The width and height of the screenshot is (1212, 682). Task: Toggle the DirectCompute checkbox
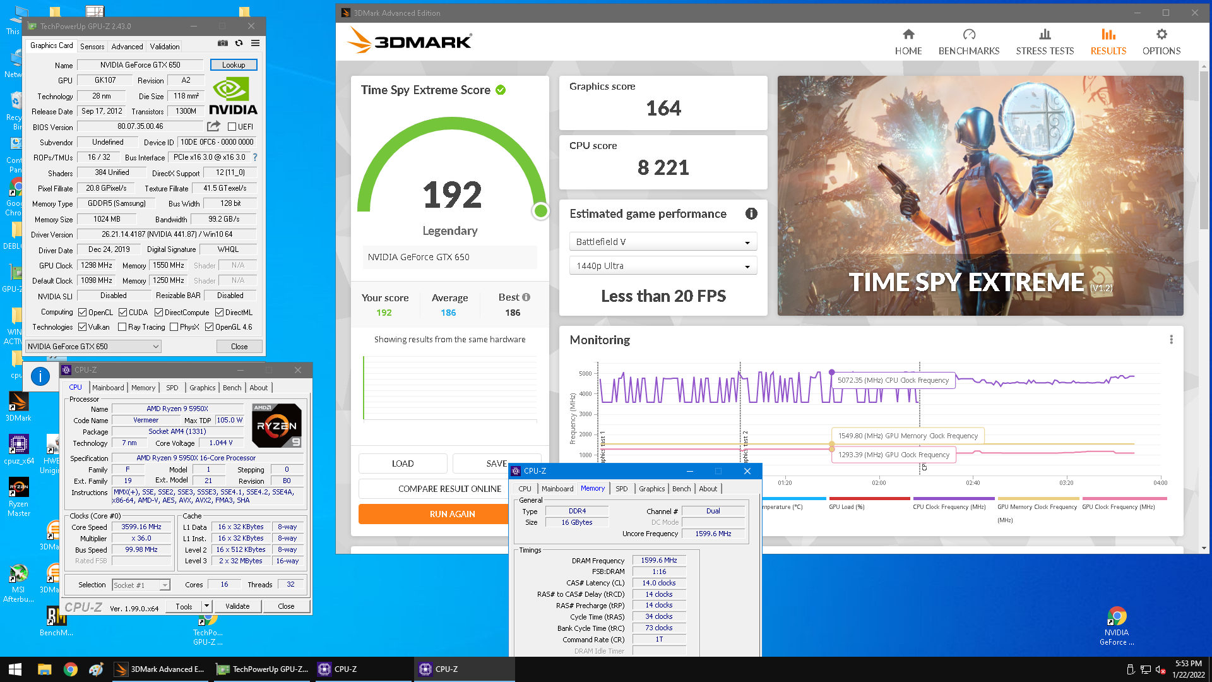pos(158,312)
